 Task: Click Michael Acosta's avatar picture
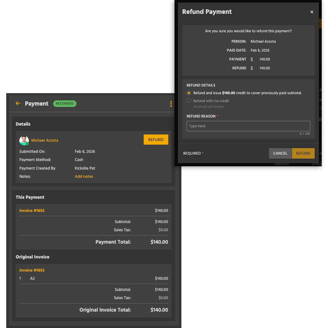click(x=24, y=140)
